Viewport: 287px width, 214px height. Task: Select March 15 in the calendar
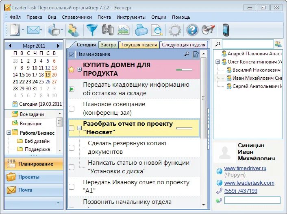22,75
